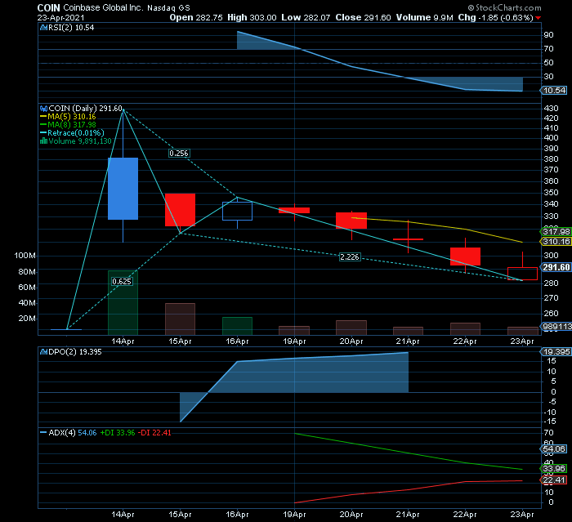
Task: Click the 21Apr label on bottom axis
Action: [x=408, y=515]
